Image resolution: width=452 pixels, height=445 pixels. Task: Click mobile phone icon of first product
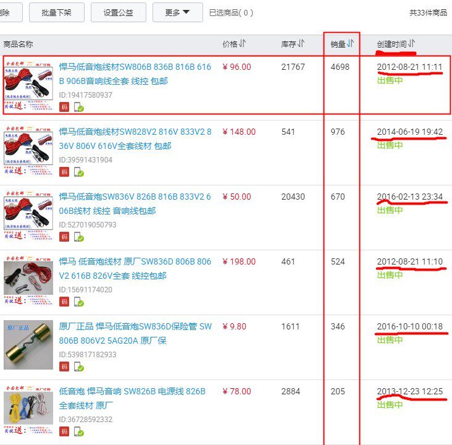click(x=78, y=107)
